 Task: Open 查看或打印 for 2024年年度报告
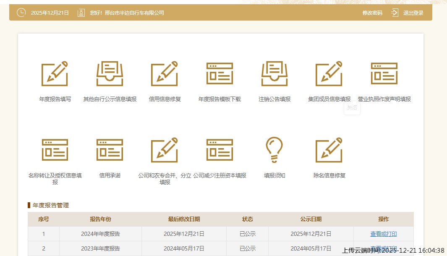click(x=383, y=234)
